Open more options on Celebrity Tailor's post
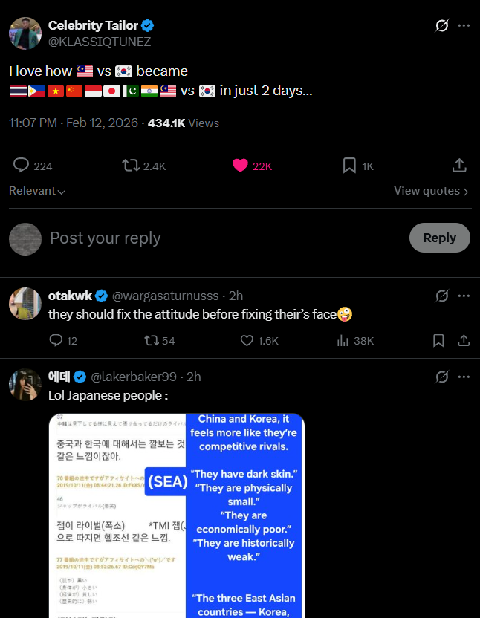The image size is (480, 618). pyautogui.click(x=464, y=26)
